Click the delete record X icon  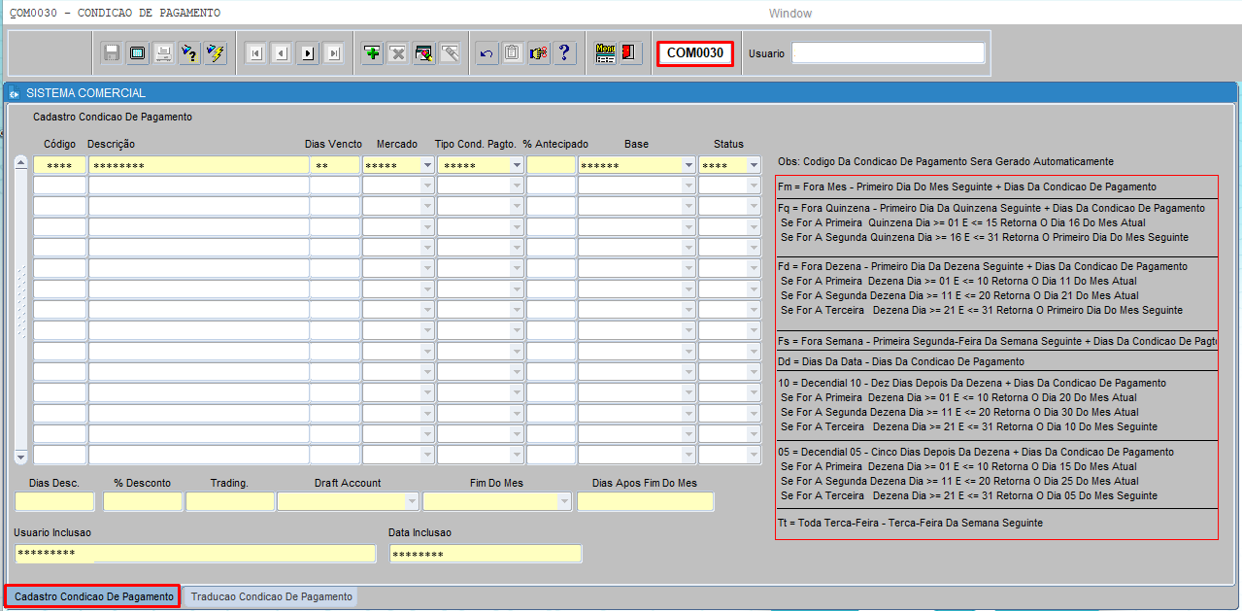tap(397, 53)
